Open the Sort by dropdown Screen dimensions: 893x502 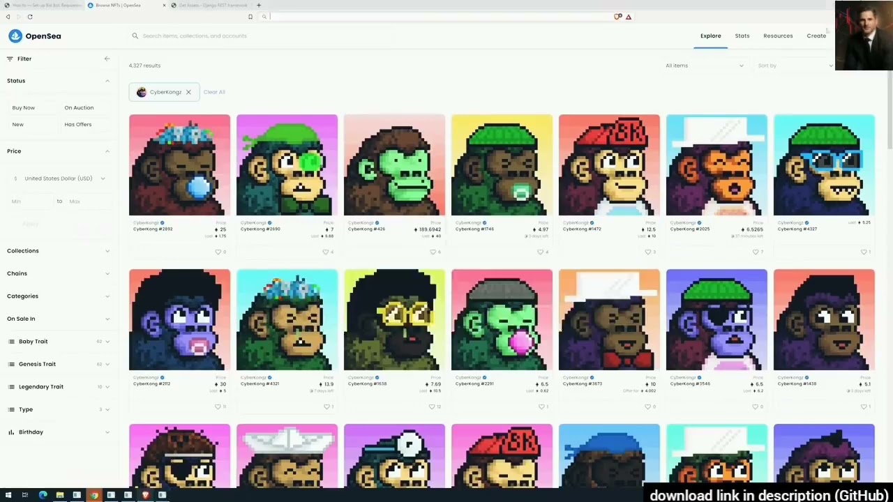tap(795, 66)
